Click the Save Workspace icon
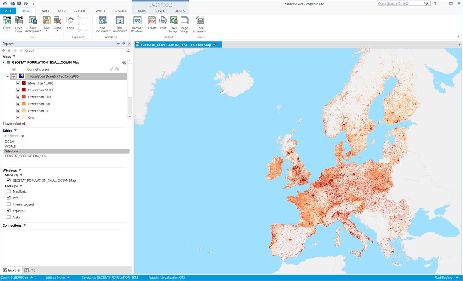Screen dimensions: 463x281 (x=33, y=24)
